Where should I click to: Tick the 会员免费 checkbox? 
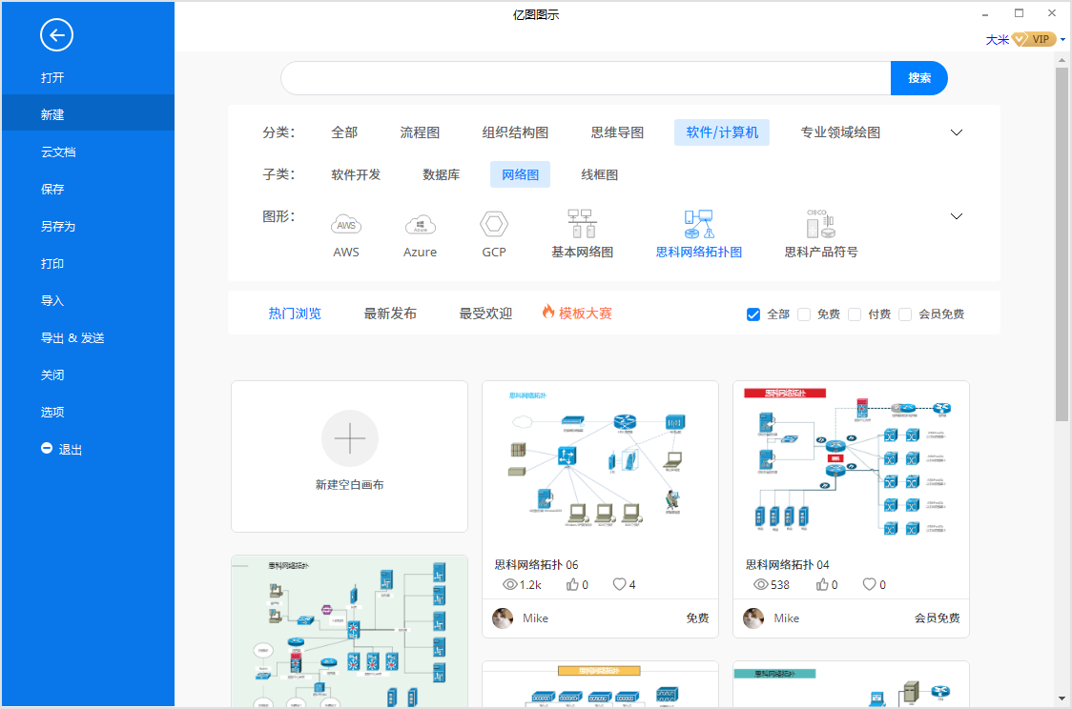tap(905, 314)
